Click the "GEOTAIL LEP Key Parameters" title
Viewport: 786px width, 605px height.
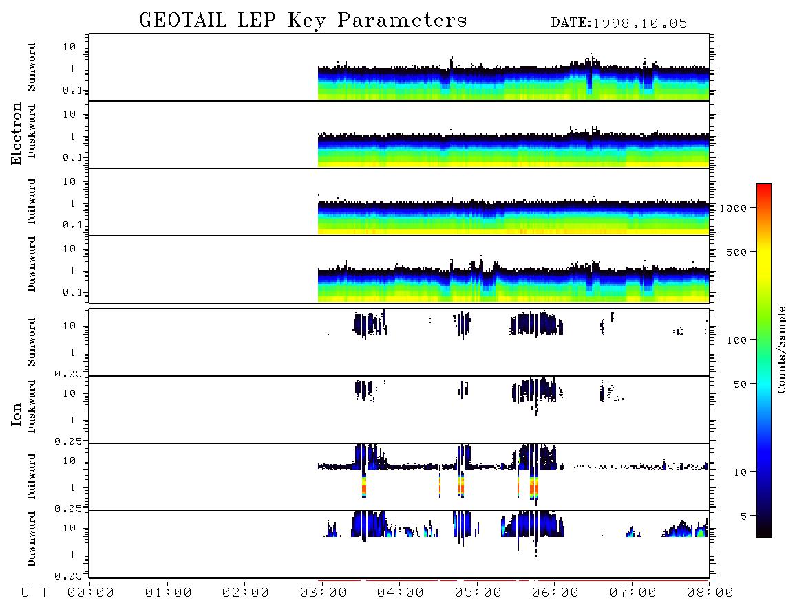click(x=303, y=21)
